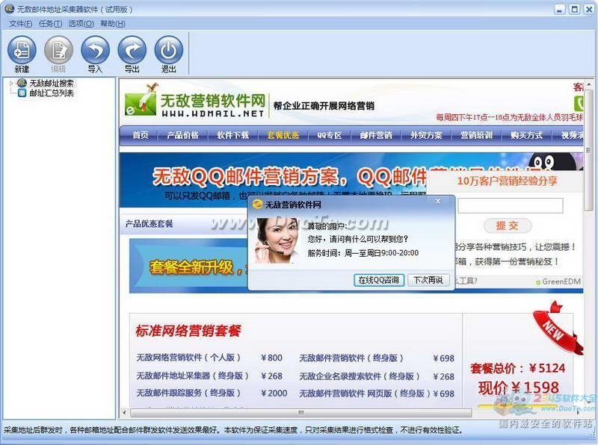Click the 导入 (Import) toolbar icon

click(x=95, y=50)
